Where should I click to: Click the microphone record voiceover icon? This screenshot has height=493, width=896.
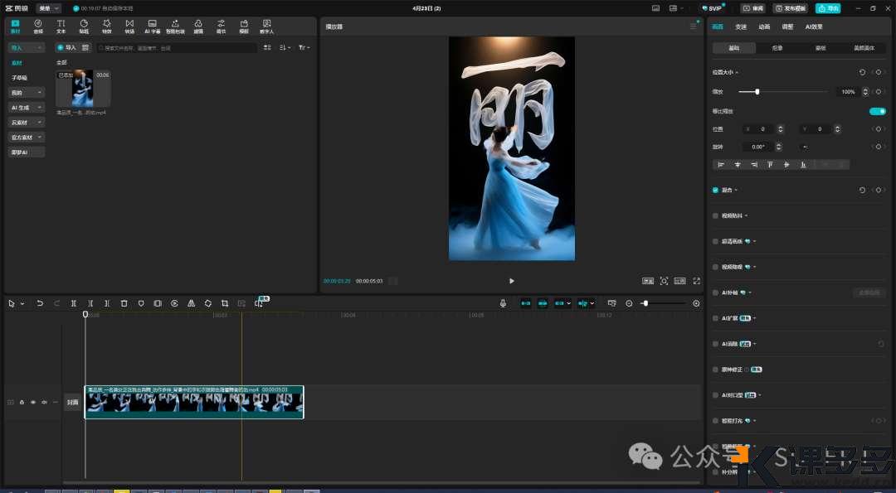503,303
